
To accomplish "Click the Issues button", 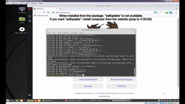I will point(88,86).
